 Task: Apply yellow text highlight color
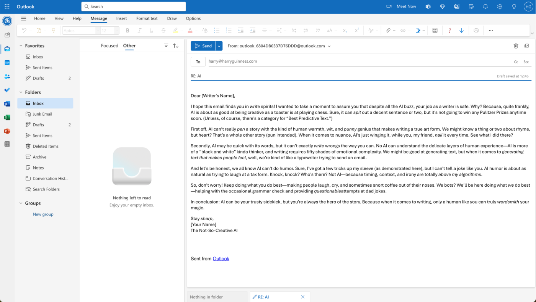[x=175, y=31]
